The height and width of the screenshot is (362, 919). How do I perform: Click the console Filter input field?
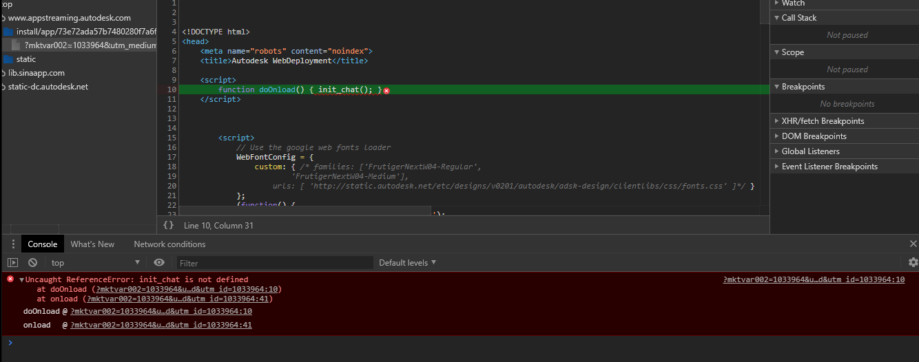click(275, 263)
